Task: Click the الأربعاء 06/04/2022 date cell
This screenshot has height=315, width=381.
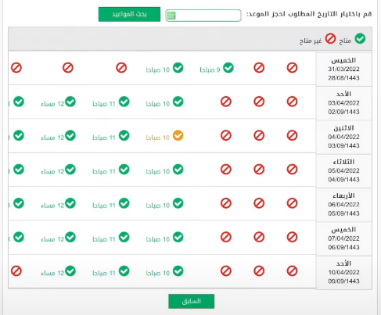Action: [x=343, y=205]
